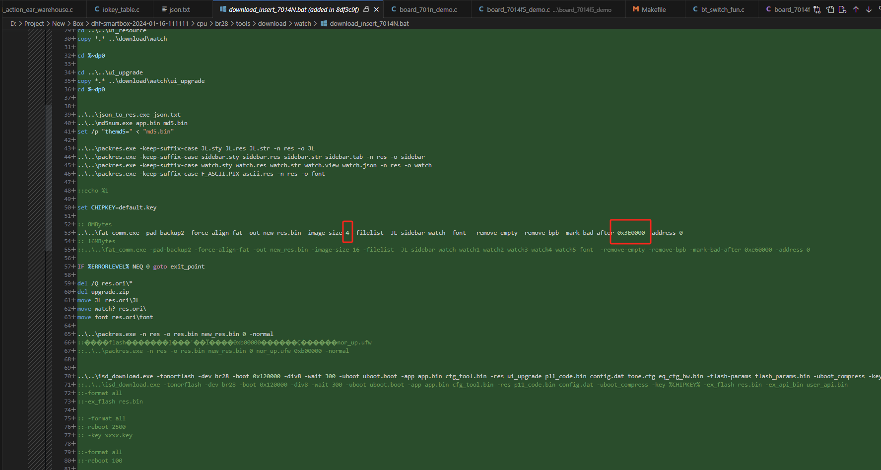Click the json_to_res.exe json.txt line
The image size is (881, 470).
[129, 115]
